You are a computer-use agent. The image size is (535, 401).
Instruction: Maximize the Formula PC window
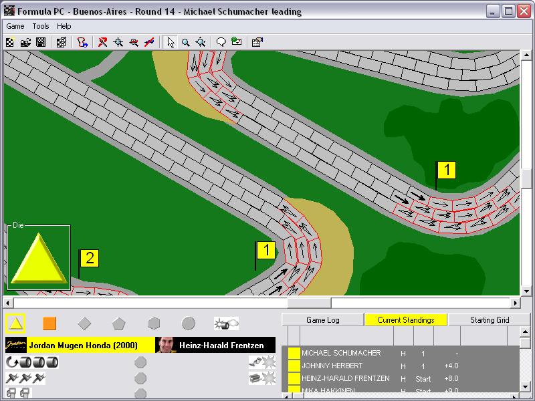pos(508,11)
